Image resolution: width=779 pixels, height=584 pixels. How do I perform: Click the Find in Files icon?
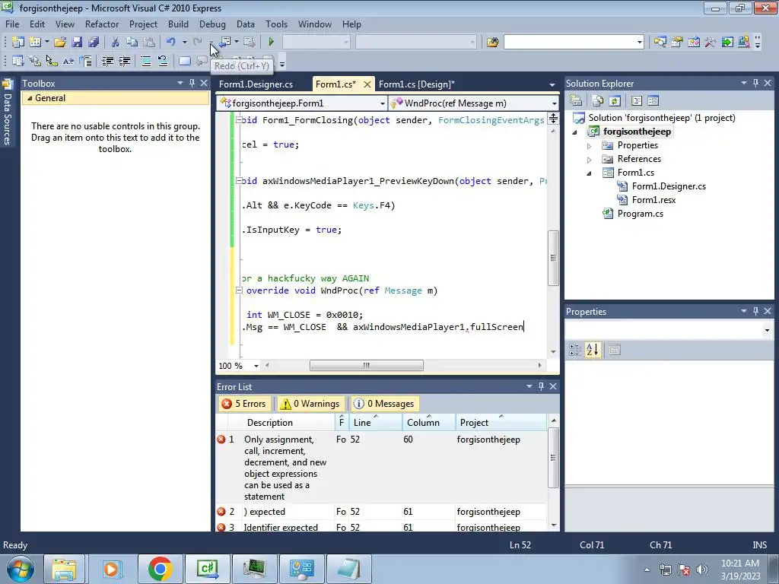(x=493, y=43)
